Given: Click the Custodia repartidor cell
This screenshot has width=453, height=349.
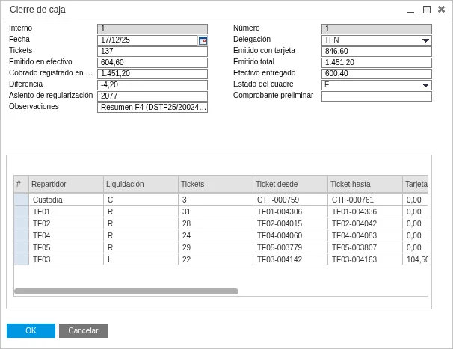Looking at the screenshot, I should click(x=67, y=200).
